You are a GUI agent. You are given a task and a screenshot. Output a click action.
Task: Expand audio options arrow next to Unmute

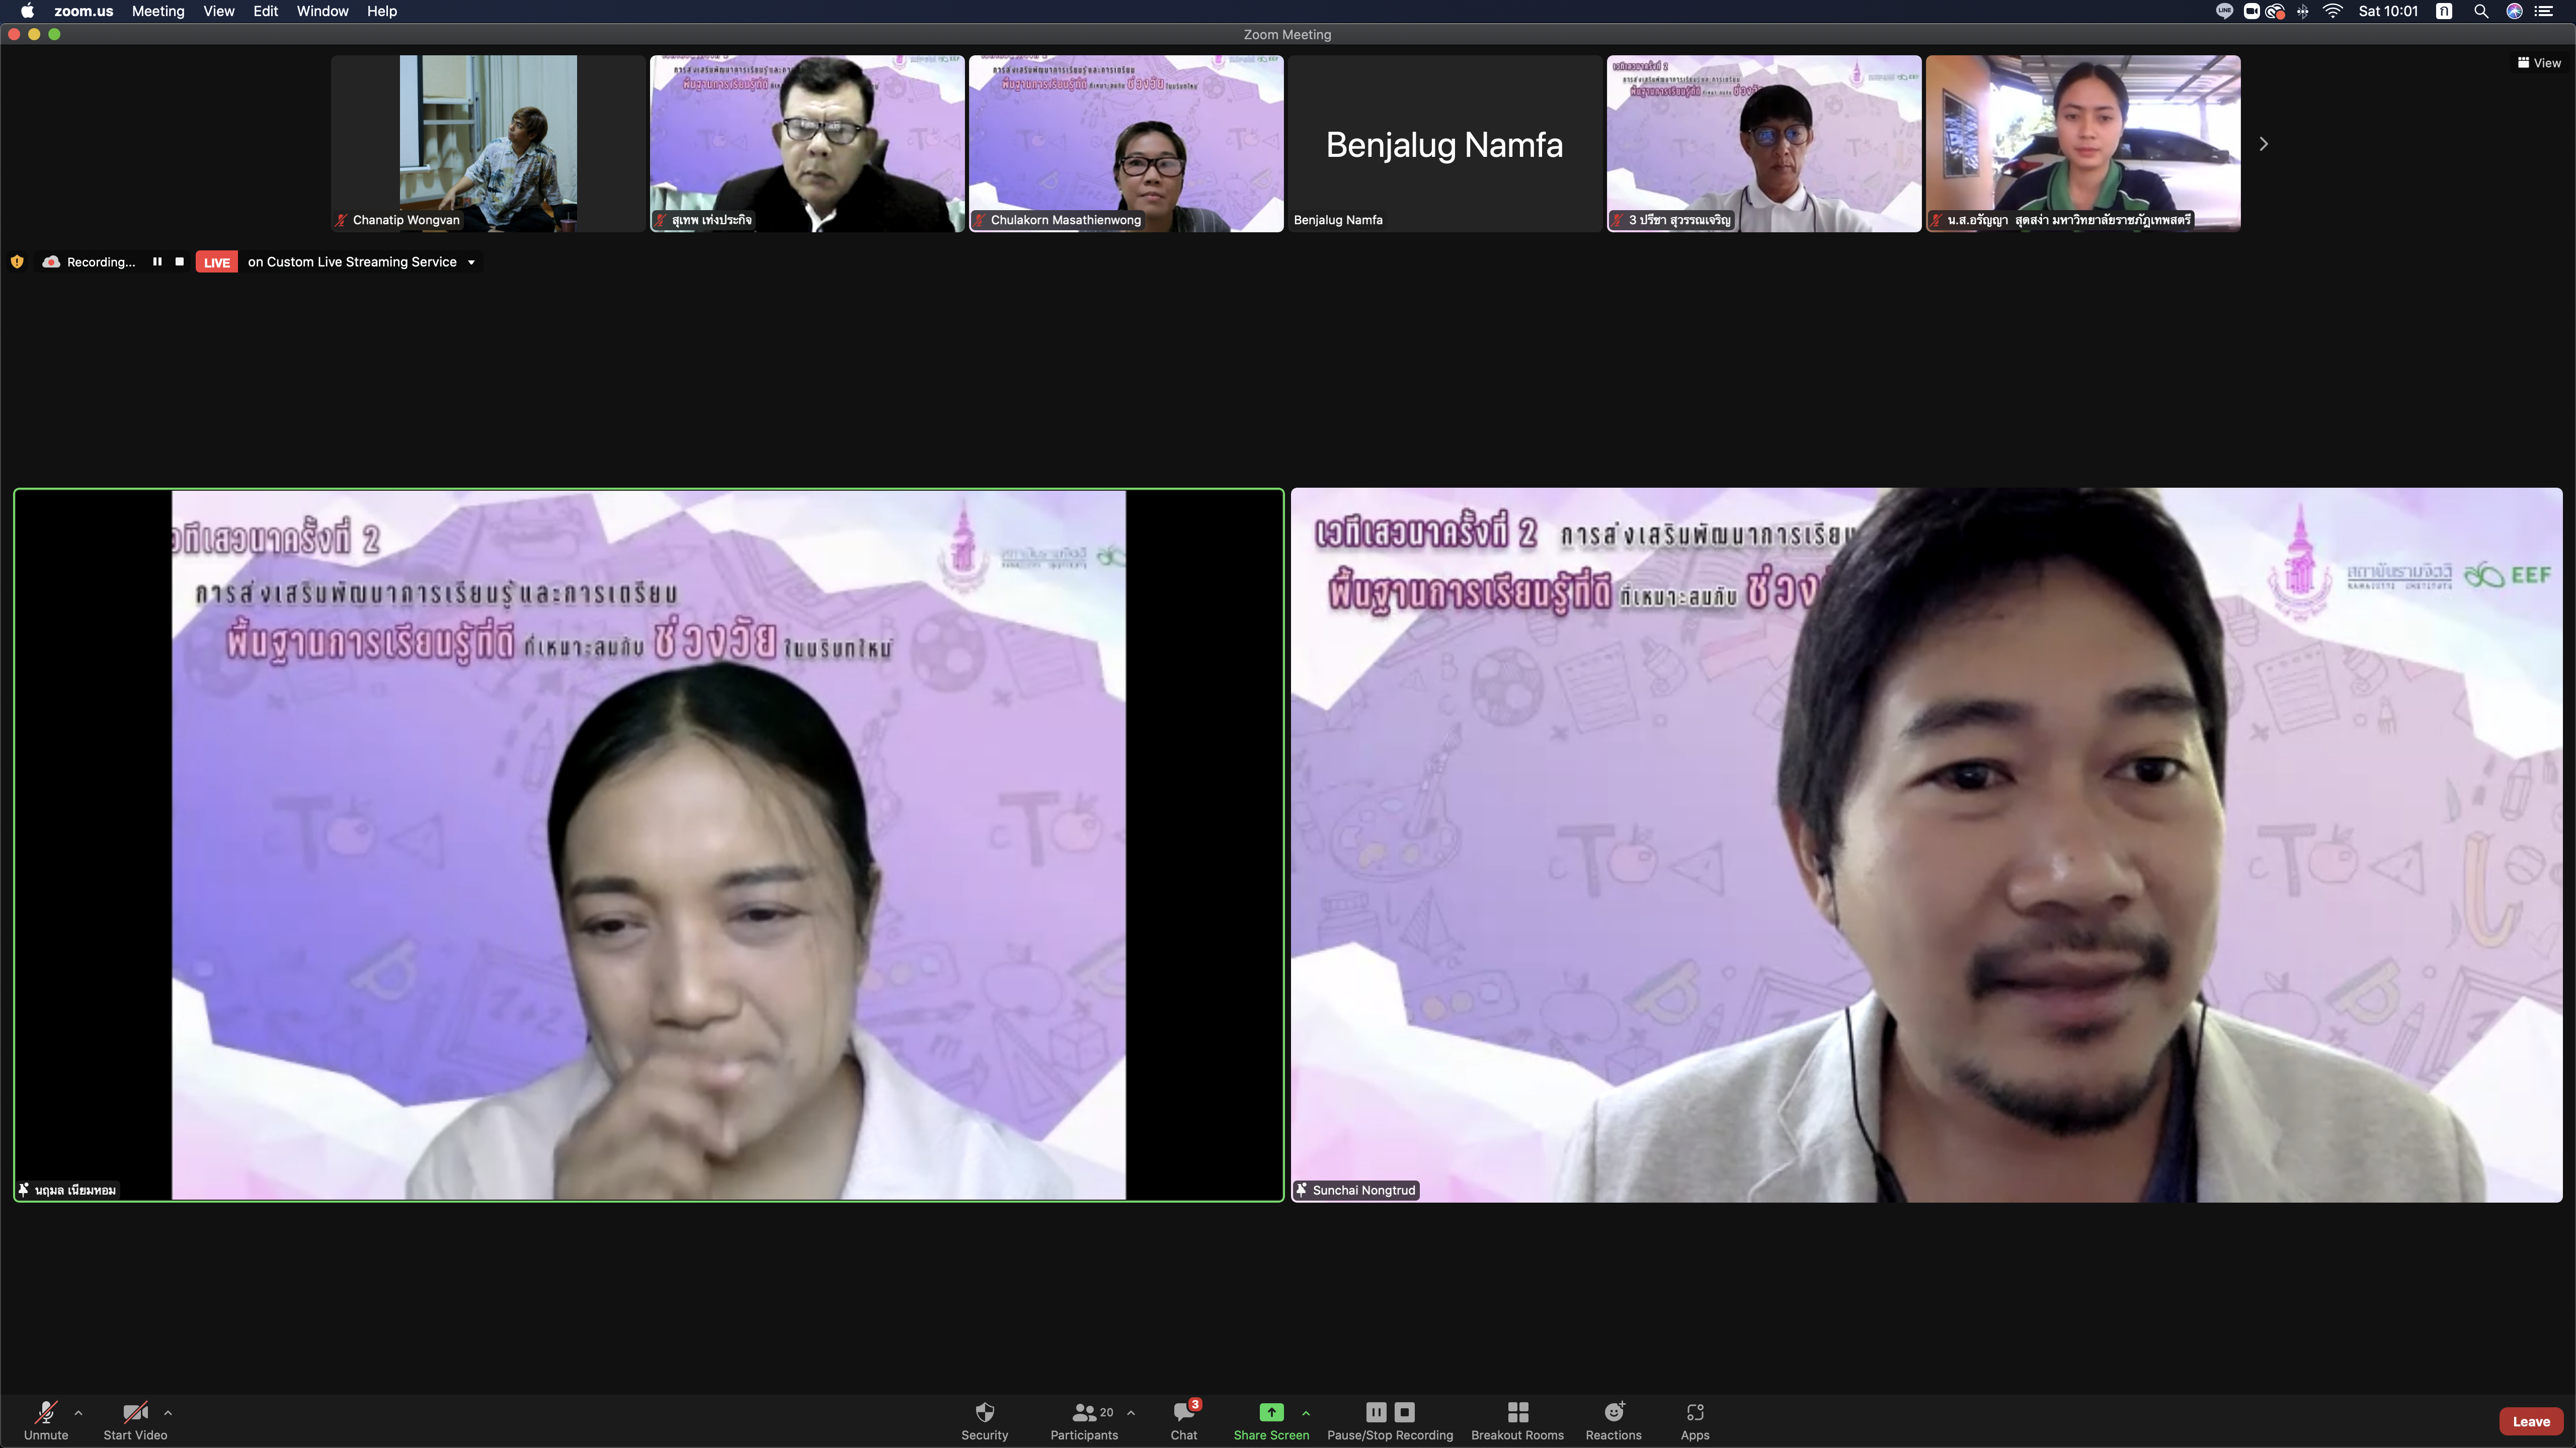[79, 1412]
